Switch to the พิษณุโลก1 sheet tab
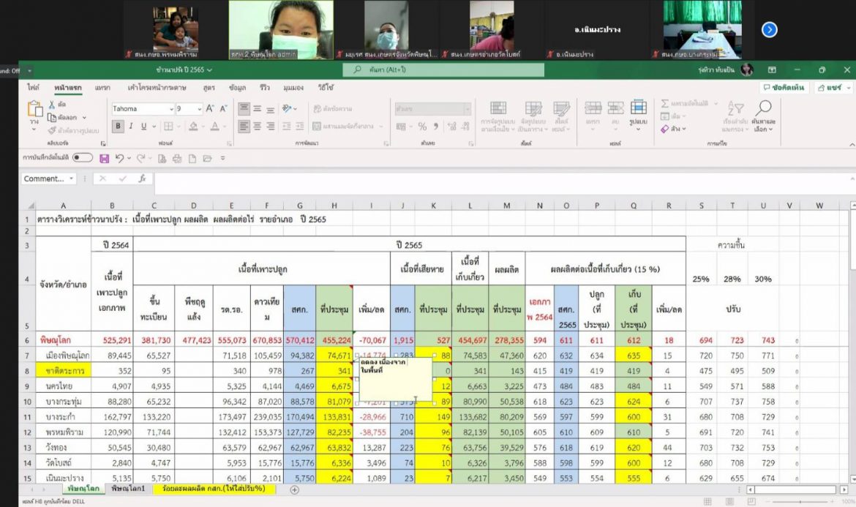This screenshot has width=856, height=507. pos(128,489)
